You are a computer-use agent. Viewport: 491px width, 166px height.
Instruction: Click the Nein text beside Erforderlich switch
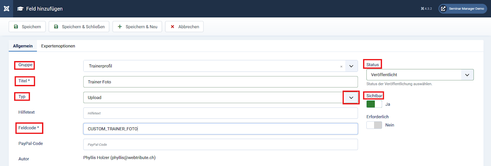pyautogui.click(x=390, y=125)
